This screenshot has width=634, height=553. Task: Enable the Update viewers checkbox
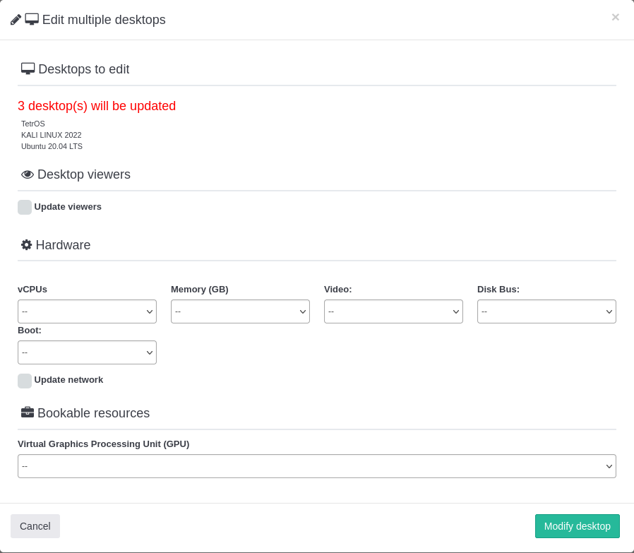point(25,207)
